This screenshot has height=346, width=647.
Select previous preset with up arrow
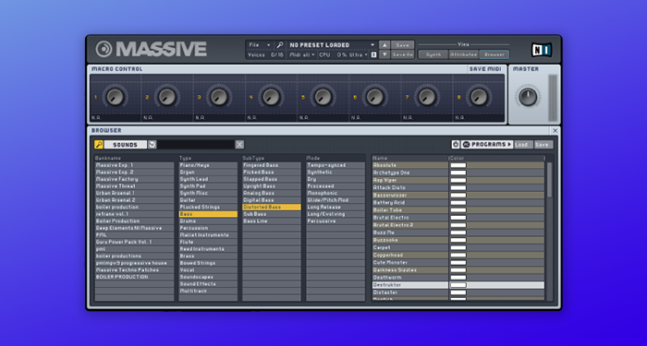tap(385, 45)
